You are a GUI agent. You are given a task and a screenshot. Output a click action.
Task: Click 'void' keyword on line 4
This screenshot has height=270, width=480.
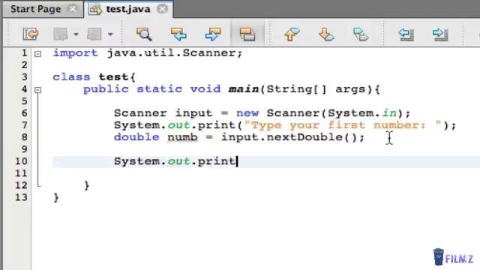point(205,89)
